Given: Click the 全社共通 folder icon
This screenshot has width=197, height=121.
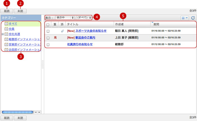Looking at the screenshot, I should (6, 34).
